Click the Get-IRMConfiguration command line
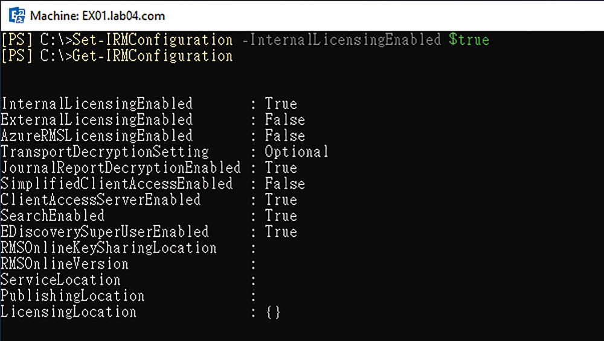Screen dimensions: 604x341 117,56
